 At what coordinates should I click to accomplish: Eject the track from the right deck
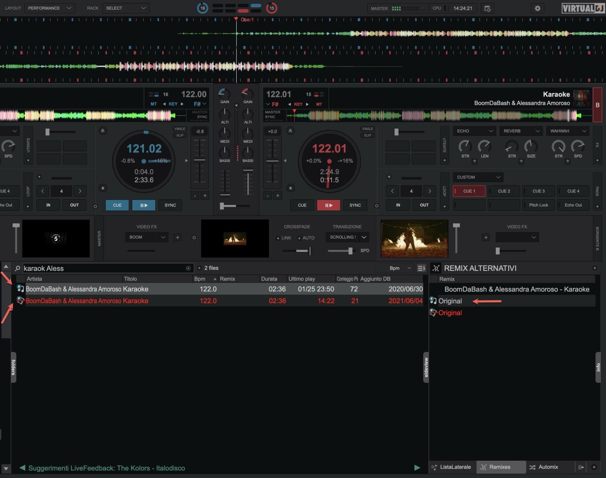tap(290, 131)
